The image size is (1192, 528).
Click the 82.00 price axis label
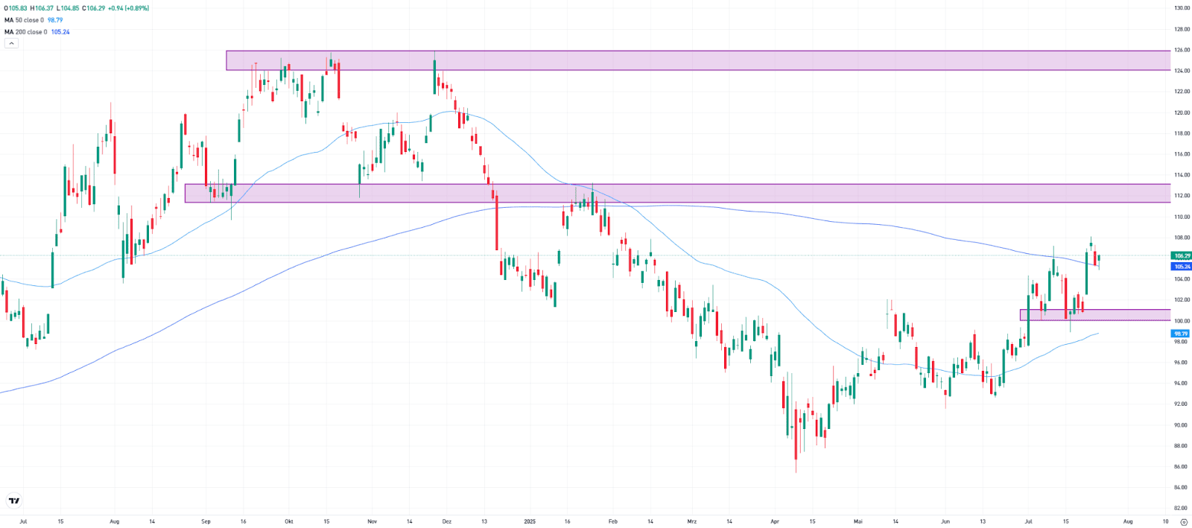(1182, 509)
